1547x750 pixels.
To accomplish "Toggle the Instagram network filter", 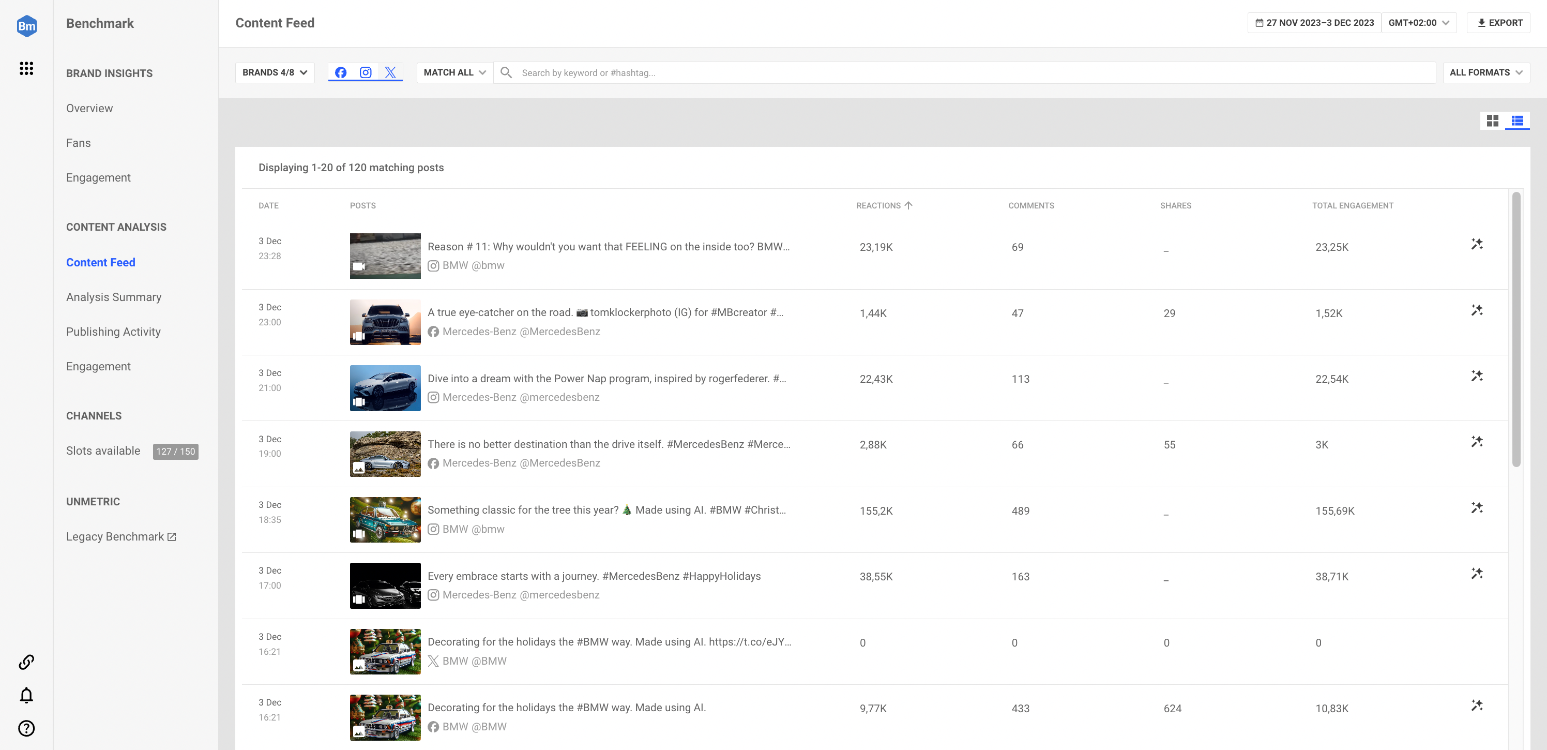I will (365, 73).
